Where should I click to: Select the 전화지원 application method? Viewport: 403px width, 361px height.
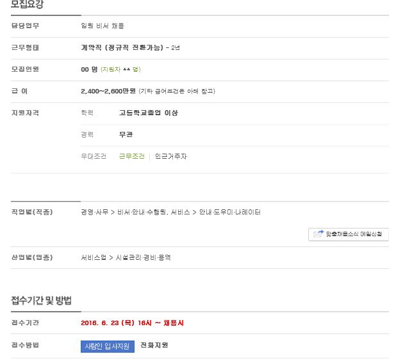154,346
